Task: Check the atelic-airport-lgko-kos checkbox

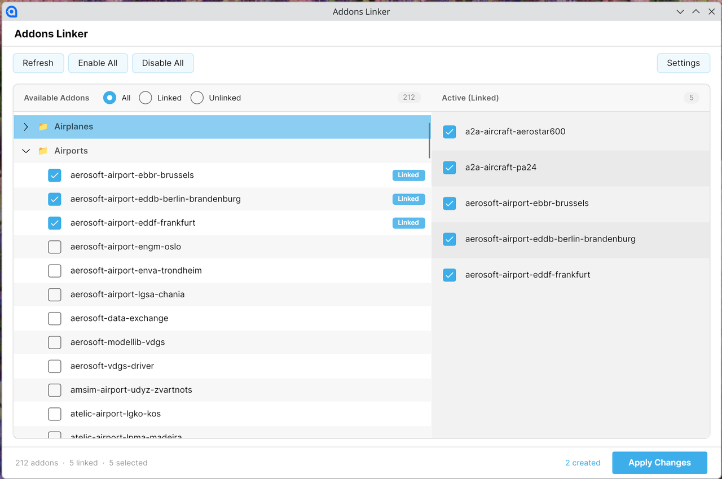Action: click(55, 414)
